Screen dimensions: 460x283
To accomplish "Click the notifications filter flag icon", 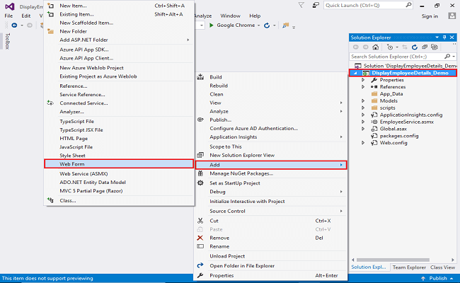I will 301,5.
